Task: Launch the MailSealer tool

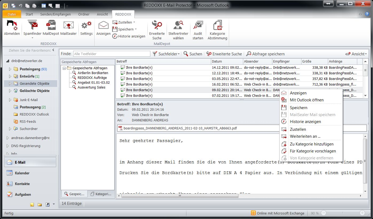Action: [x=68, y=28]
